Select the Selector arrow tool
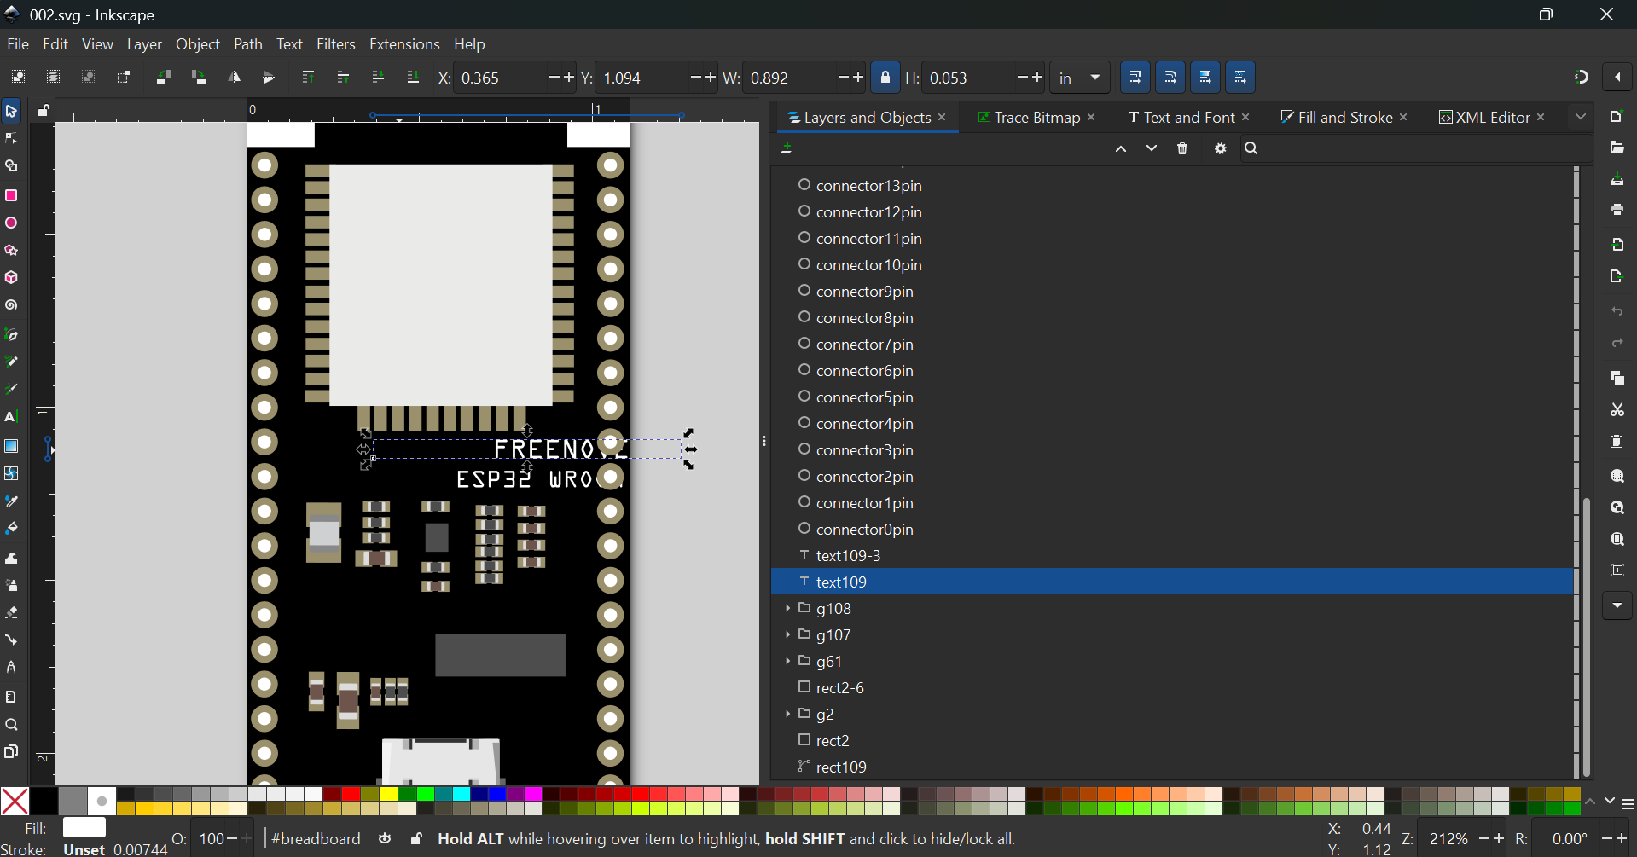The width and height of the screenshot is (1637, 857). click(x=11, y=111)
